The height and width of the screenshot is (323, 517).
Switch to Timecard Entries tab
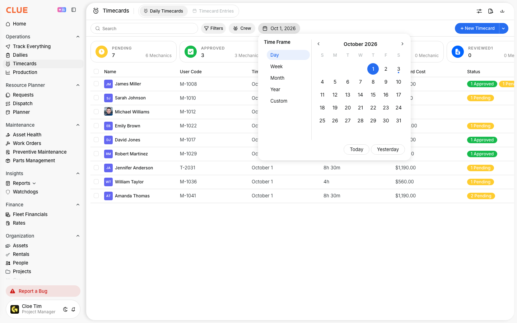click(213, 11)
